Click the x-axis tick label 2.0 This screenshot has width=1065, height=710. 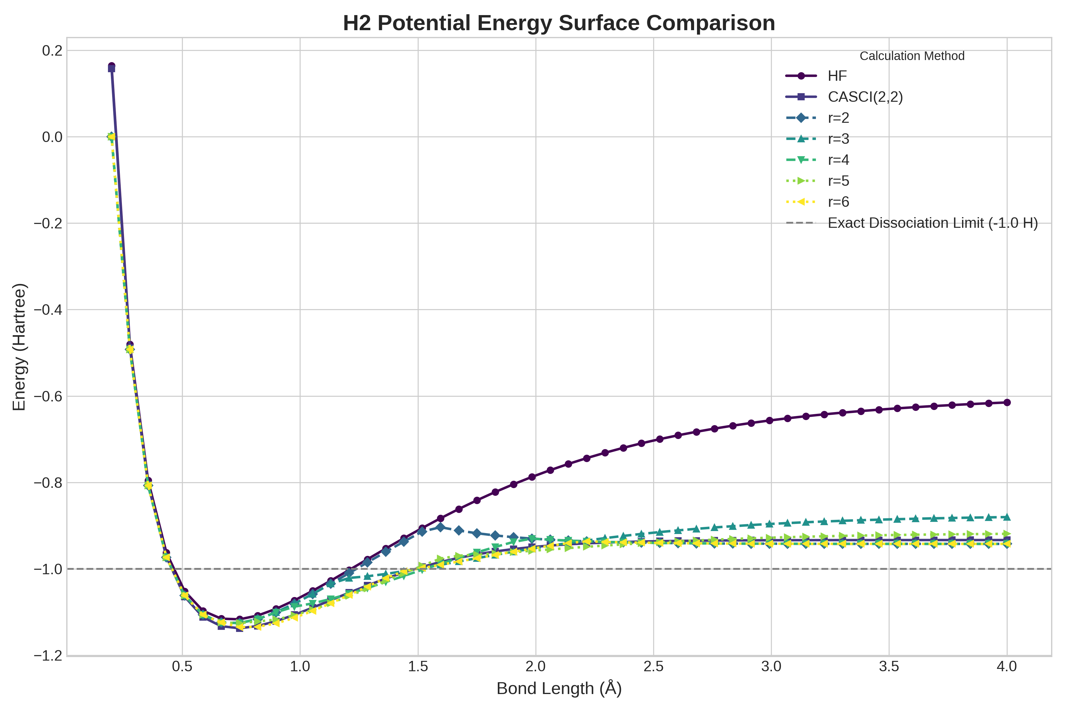(536, 667)
